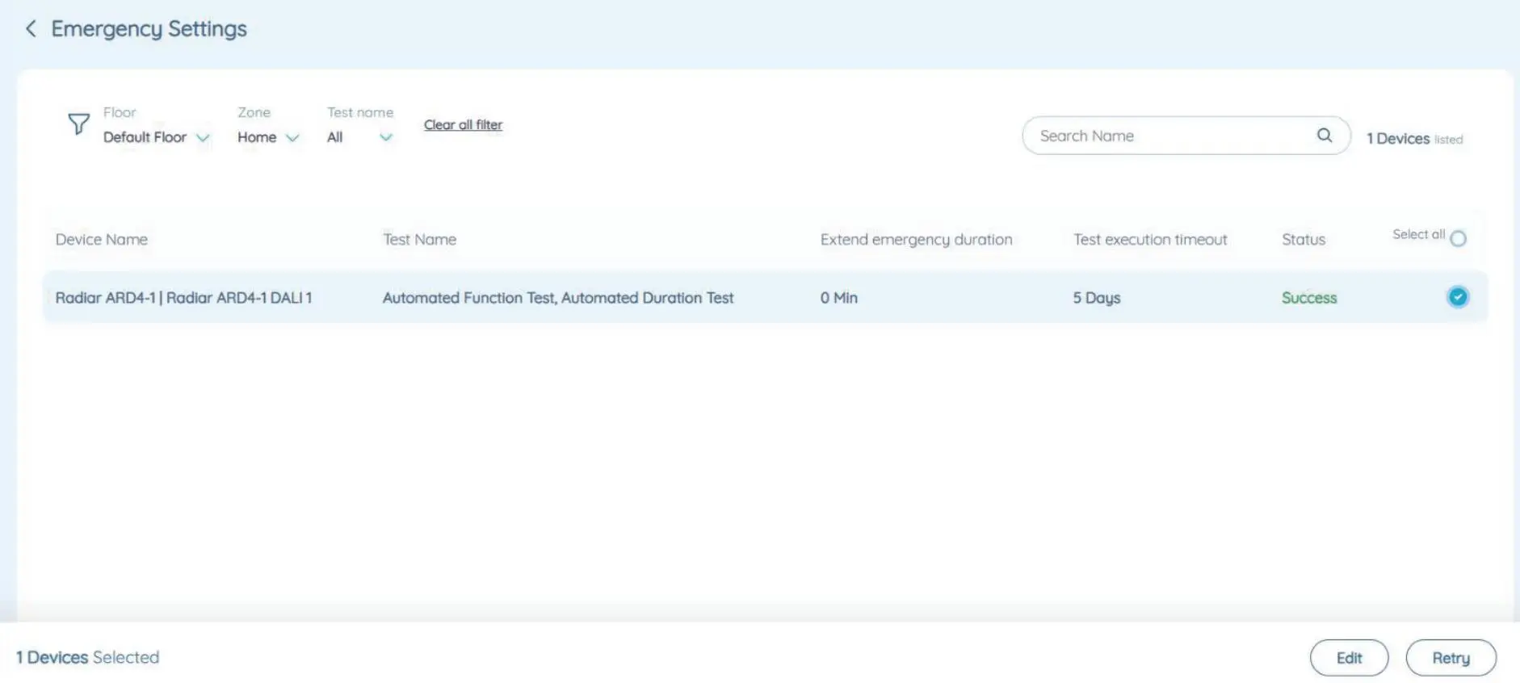
Task: Click the Emergency Settings page title
Action: click(x=149, y=29)
